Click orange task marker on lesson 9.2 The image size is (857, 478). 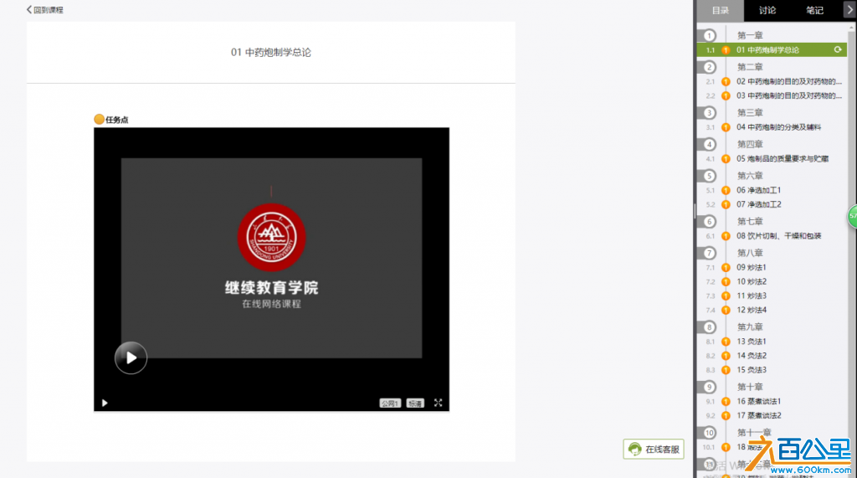(726, 416)
